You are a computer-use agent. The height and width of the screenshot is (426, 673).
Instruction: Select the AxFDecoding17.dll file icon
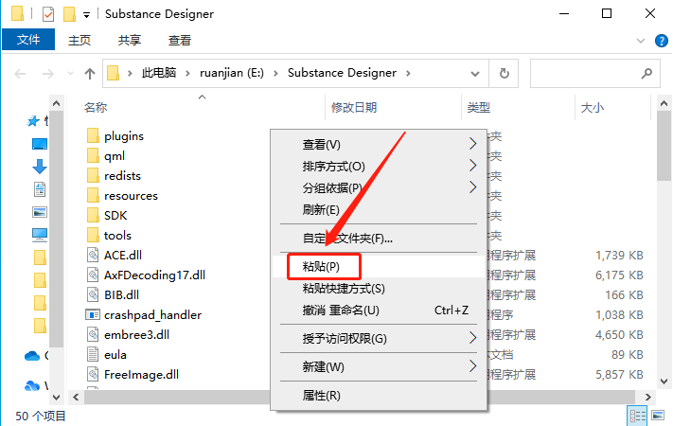click(93, 275)
